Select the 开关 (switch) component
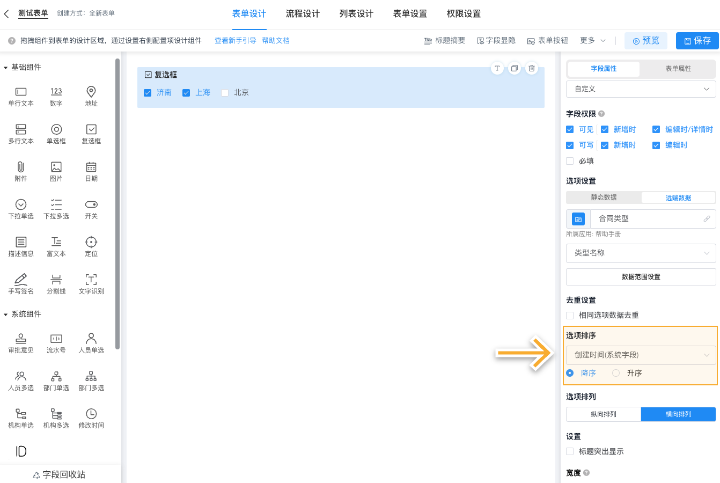 point(91,209)
